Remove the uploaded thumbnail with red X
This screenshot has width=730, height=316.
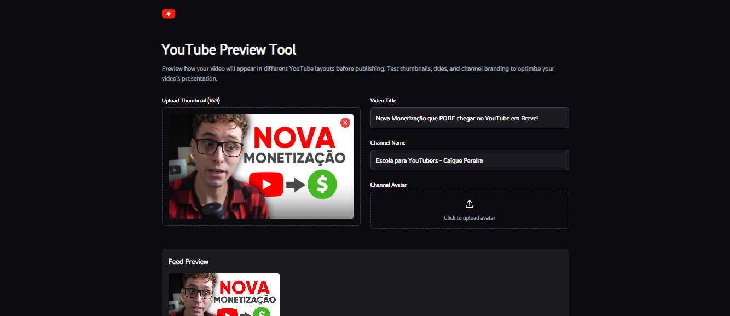(345, 123)
